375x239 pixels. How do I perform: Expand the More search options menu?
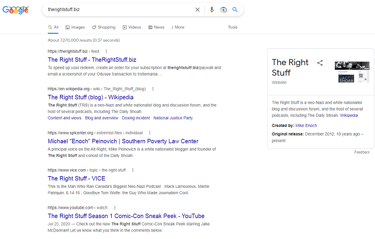click(178, 27)
